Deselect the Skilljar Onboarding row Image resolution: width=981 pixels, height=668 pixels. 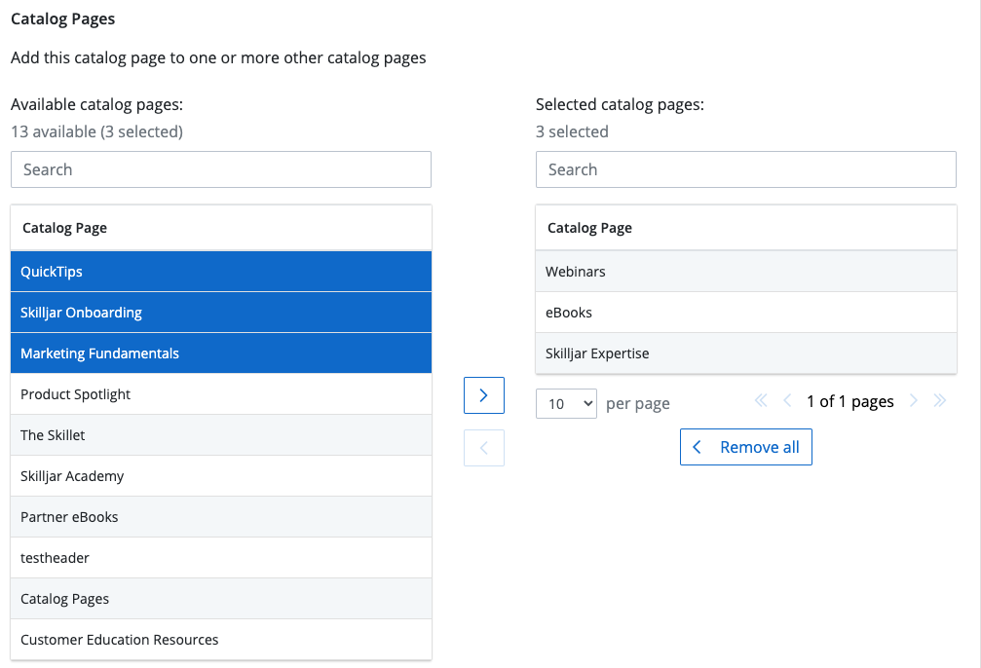point(221,313)
